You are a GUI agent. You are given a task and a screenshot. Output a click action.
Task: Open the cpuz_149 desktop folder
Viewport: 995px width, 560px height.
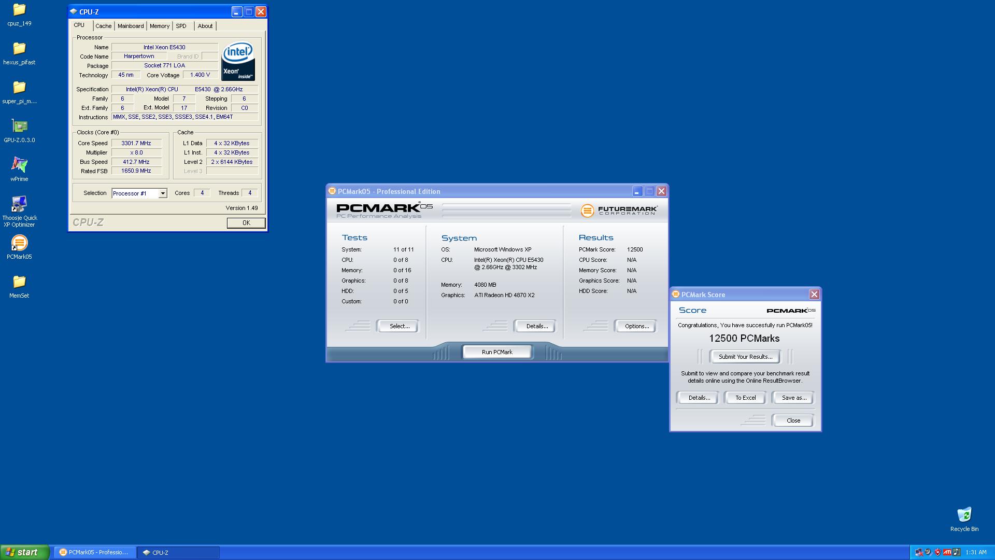click(19, 15)
